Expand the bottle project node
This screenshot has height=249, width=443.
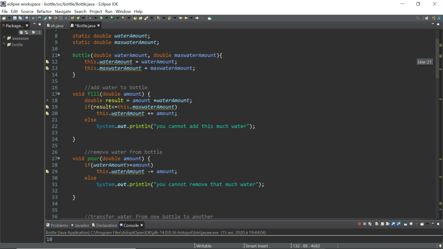(x=4, y=44)
